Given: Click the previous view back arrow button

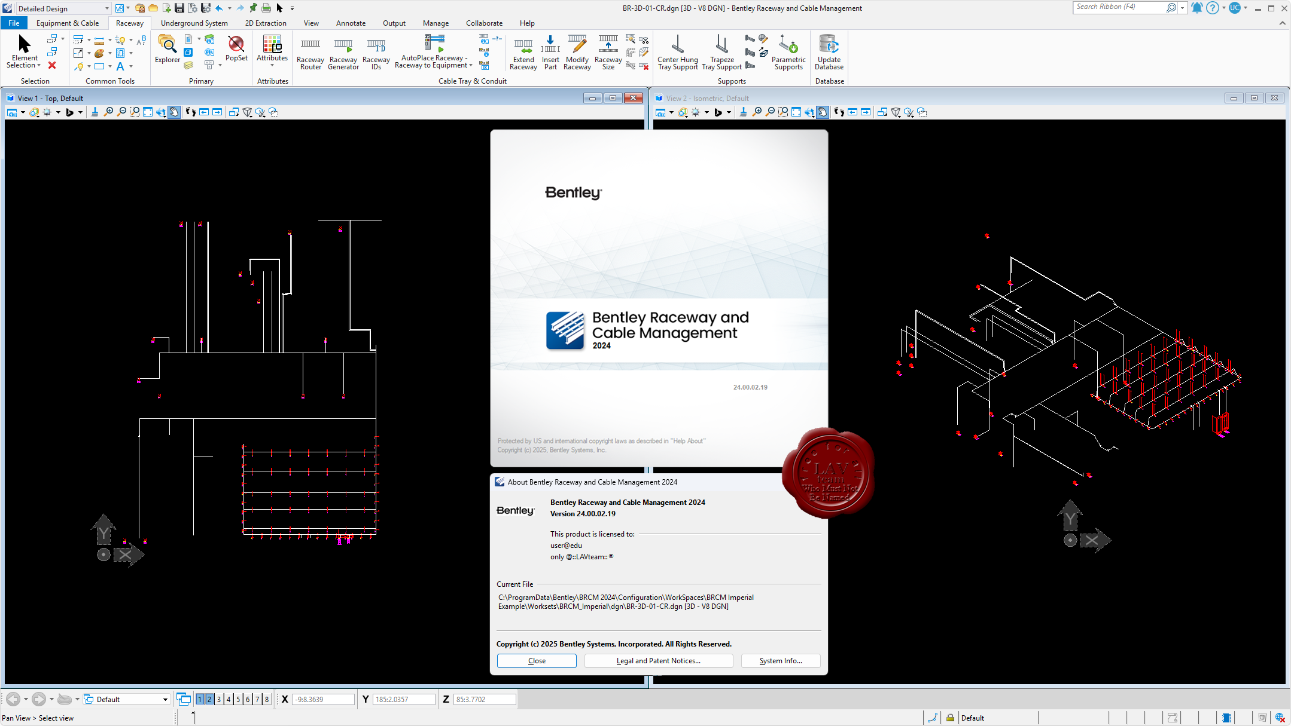Looking at the screenshot, I should point(13,699).
